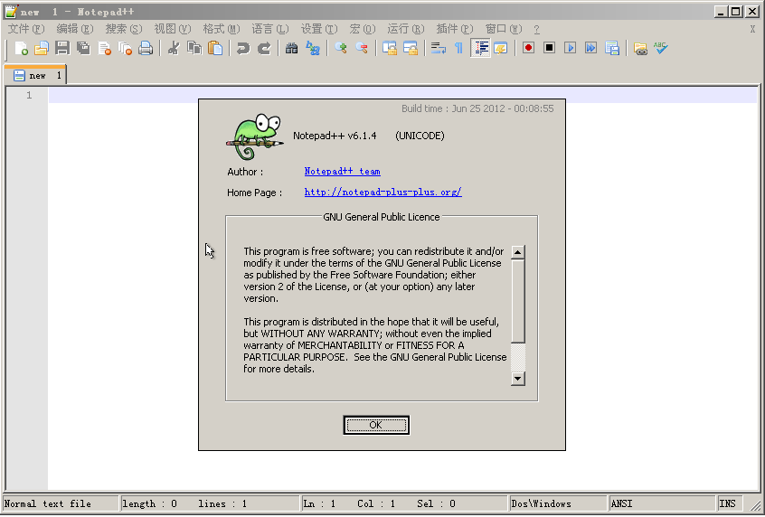Open the 宏(O) menu
This screenshot has width=765, height=517.
(363, 29)
